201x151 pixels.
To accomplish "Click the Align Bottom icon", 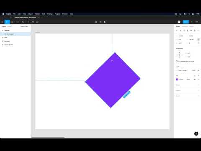I will (x=195, y=31).
